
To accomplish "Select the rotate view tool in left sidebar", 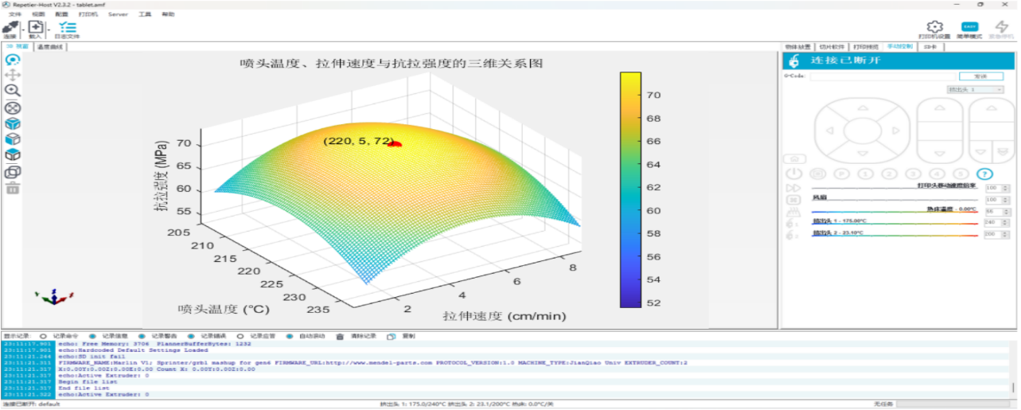I will coord(13,60).
